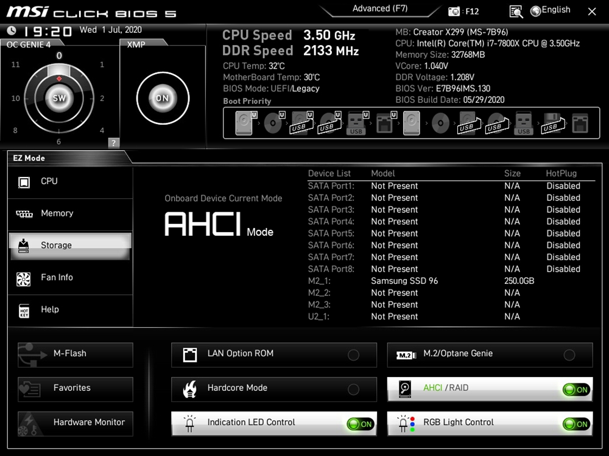Screen dimensions: 609x456
Task: Select the UEFI CD/DVD boot device icon
Action: 274,123
